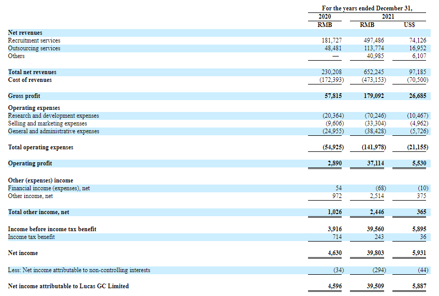Click Outsourcing services value 48,481
Viewport: 439px width, 296px height.
click(333, 49)
